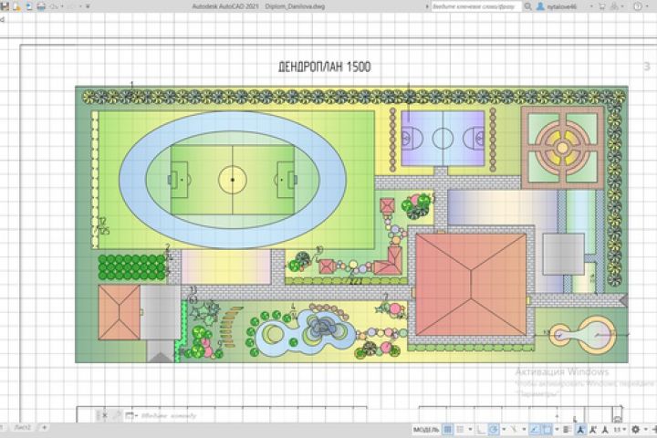Click the search magnifier icon
657x438 pixels.
(x=528, y=6)
